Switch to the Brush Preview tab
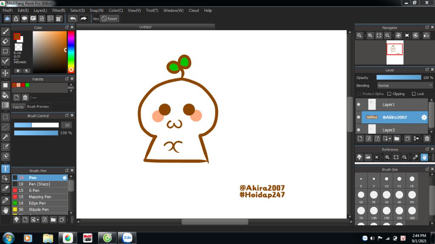Image resolution: width=435 pixels, height=244 pixels. point(38,107)
